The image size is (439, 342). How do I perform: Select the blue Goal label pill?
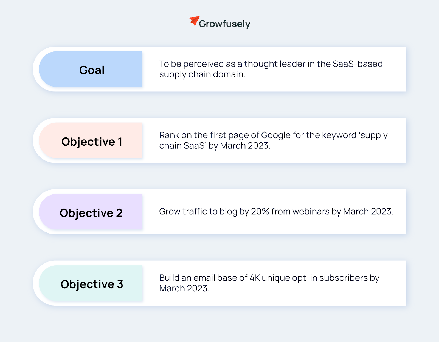(x=90, y=69)
